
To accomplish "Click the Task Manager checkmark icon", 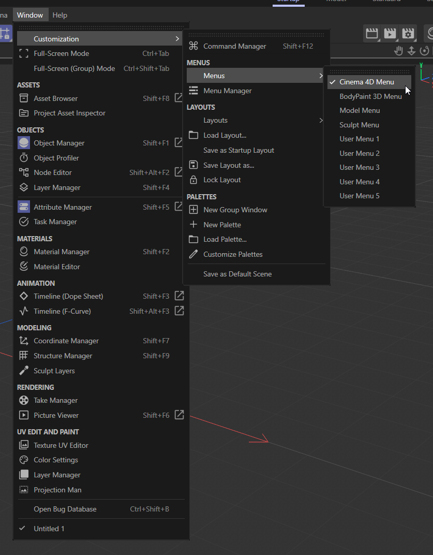I will [x=24, y=222].
